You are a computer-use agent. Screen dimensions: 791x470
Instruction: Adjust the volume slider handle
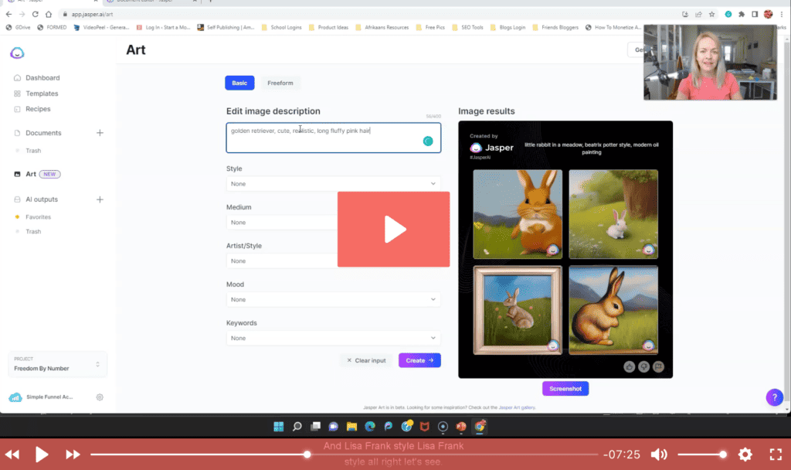point(723,455)
